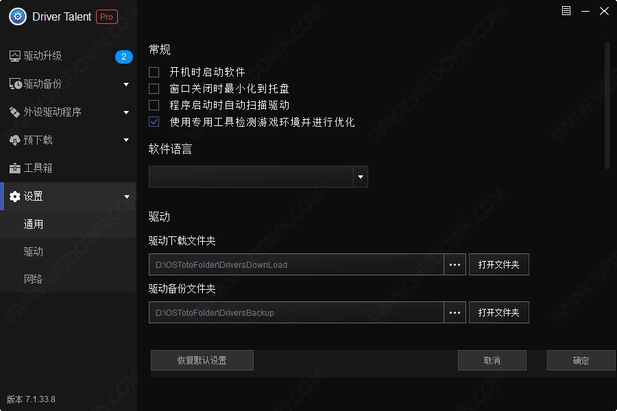Select the 驱动 settings sub-item
Image resolution: width=617 pixels, height=411 pixels.
point(68,251)
